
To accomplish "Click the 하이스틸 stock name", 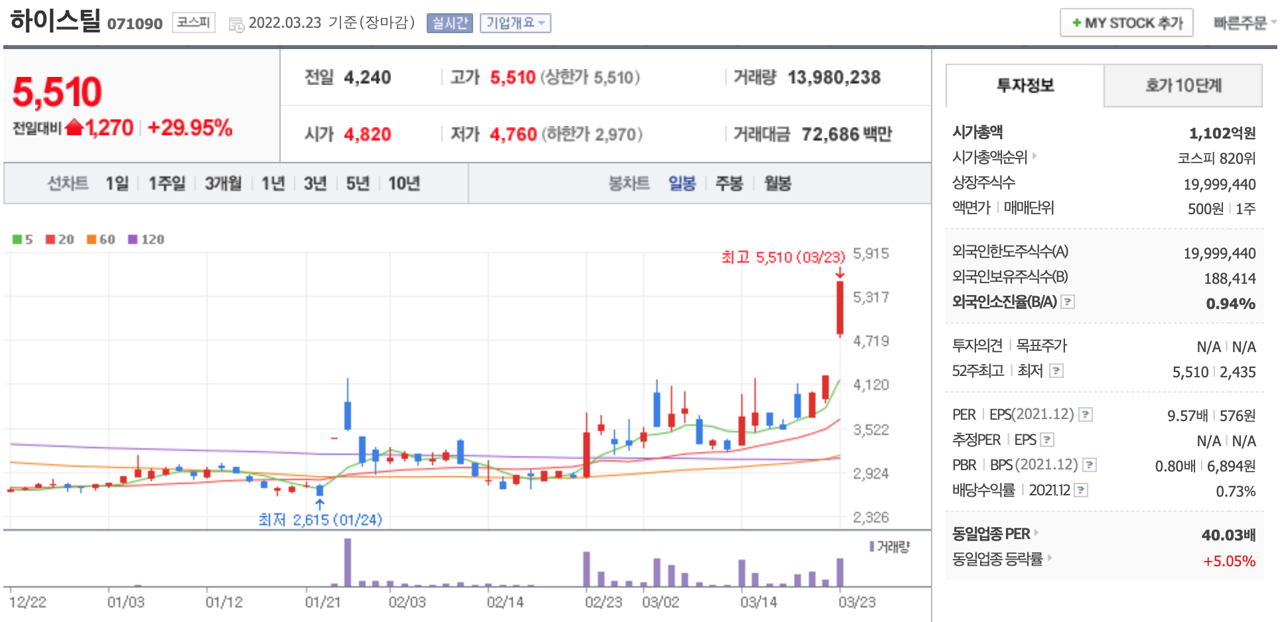I will coord(55,21).
